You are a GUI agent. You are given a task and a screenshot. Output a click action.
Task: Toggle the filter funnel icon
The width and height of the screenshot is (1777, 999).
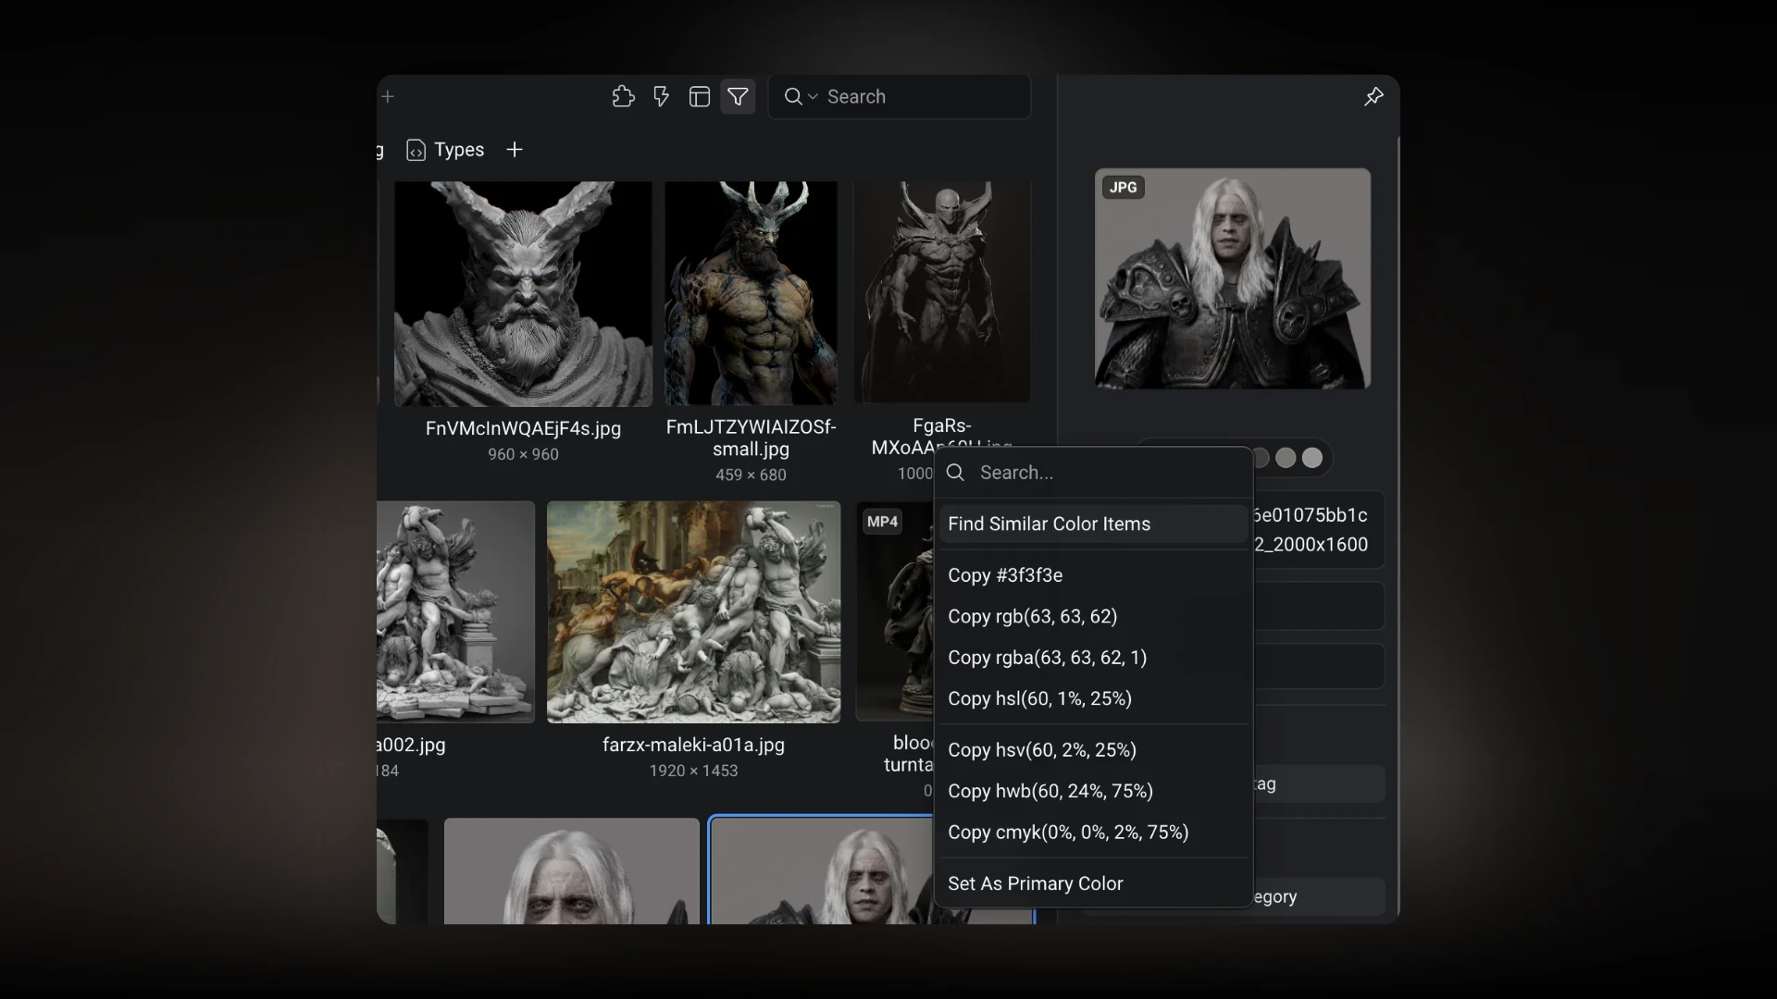point(738,96)
